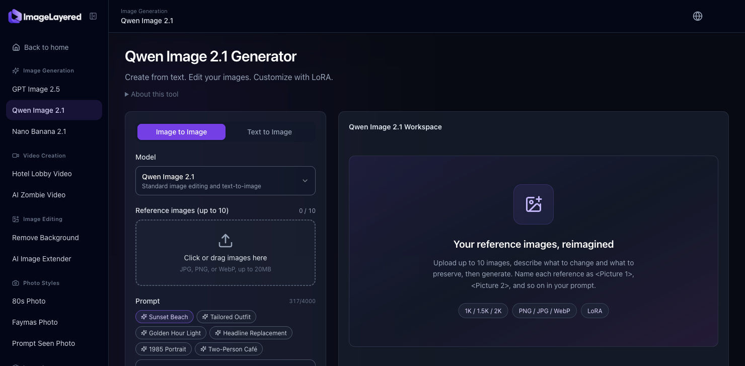Click the 317/4000 prompt character count
The image size is (745, 366).
tap(302, 301)
